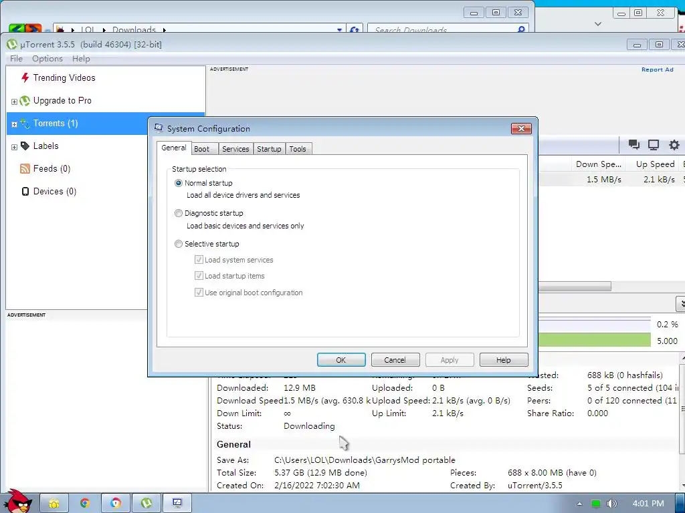Image resolution: width=685 pixels, height=513 pixels.
Task: Toggle Load system services checkbox
Action: pyautogui.click(x=199, y=260)
